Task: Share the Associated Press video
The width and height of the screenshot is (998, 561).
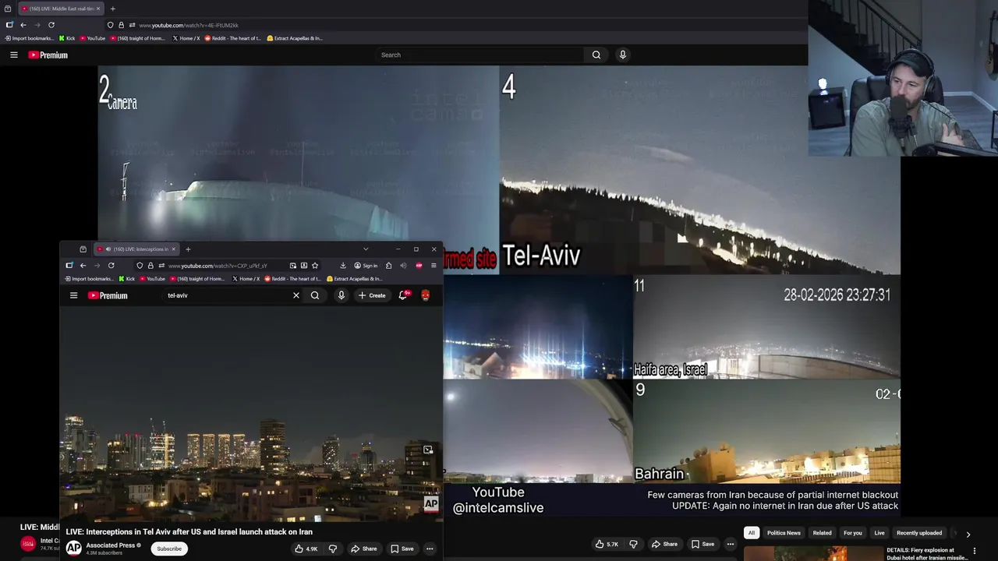Action: [x=363, y=549]
